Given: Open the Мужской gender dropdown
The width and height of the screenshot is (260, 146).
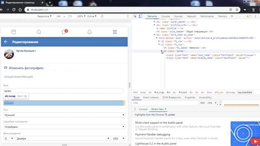Looking at the screenshot, I should click(x=64, y=115).
